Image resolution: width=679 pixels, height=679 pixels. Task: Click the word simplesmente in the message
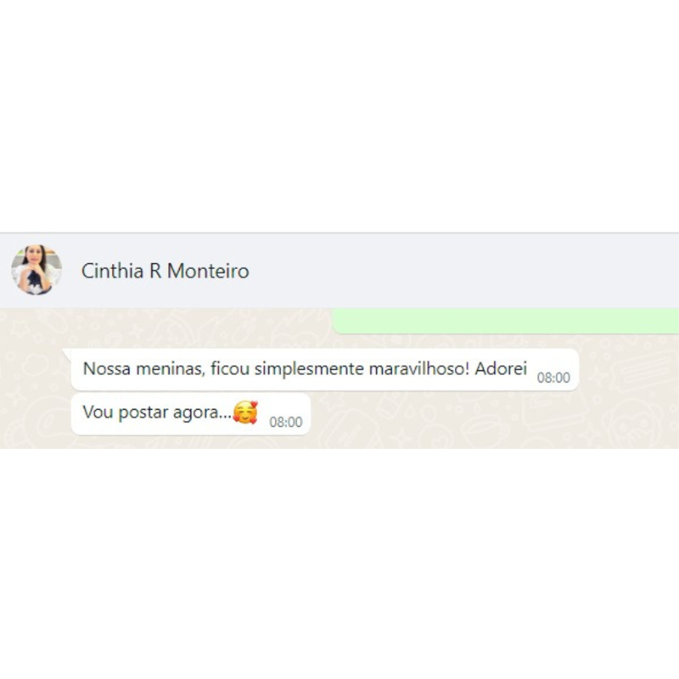point(309,369)
